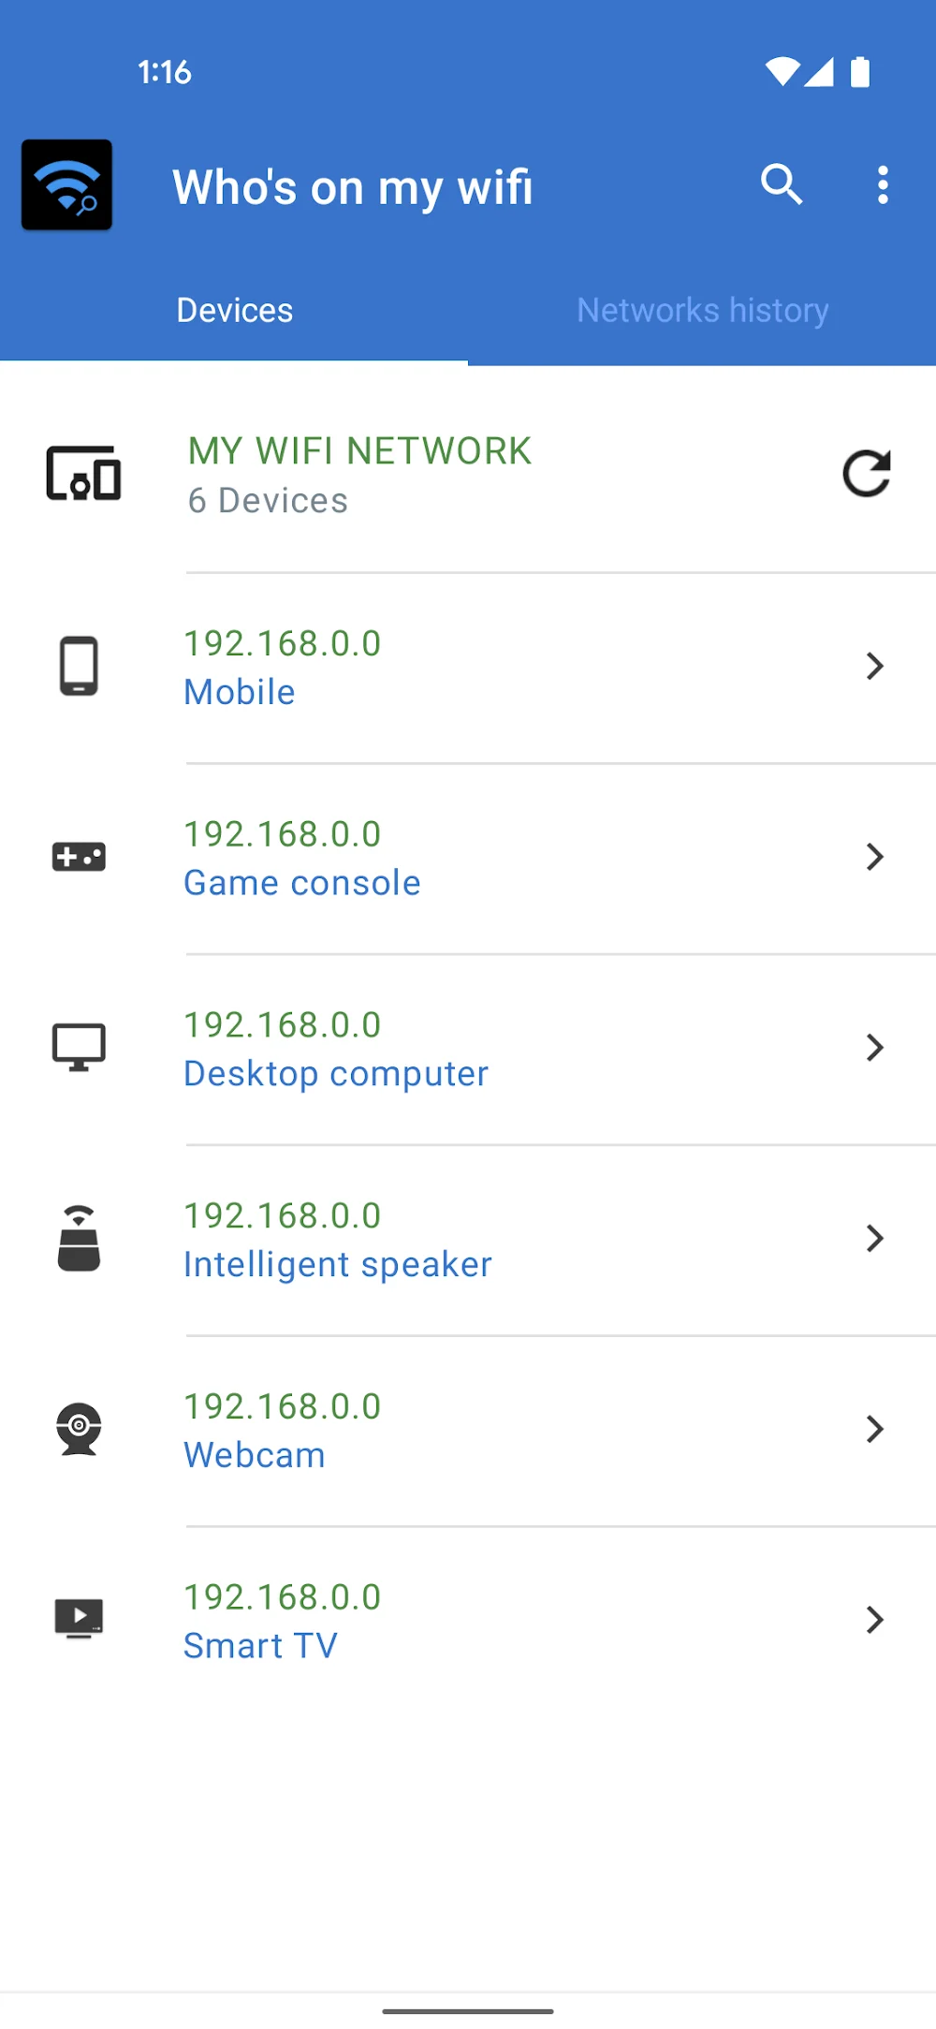Open the Desktop computer entry
Screen dimensions: 936x2029
[335, 1073]
